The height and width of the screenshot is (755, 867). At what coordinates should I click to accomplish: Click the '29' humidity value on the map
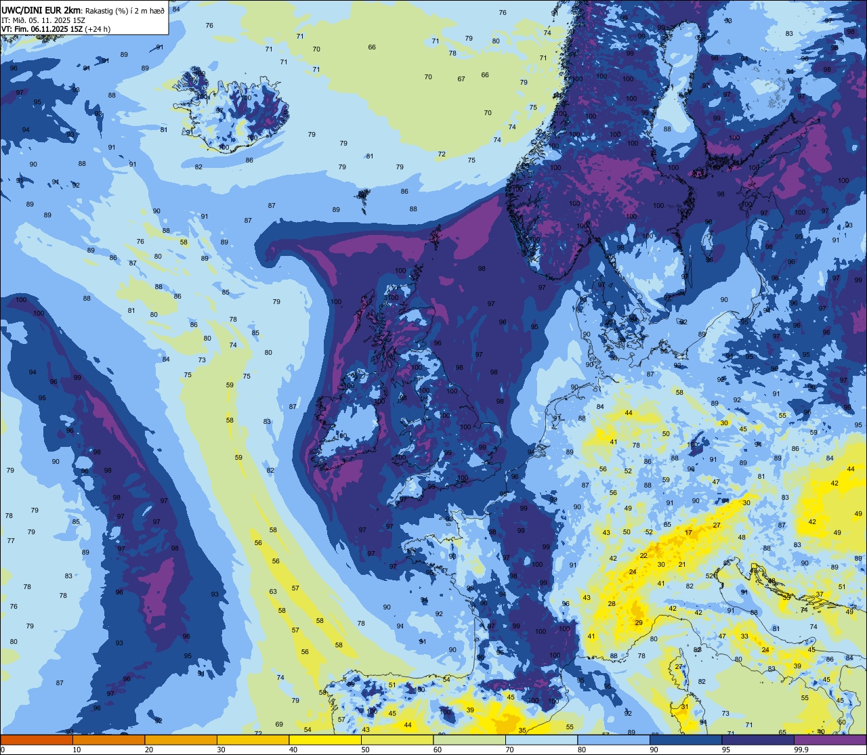click(x=638, y=622)
